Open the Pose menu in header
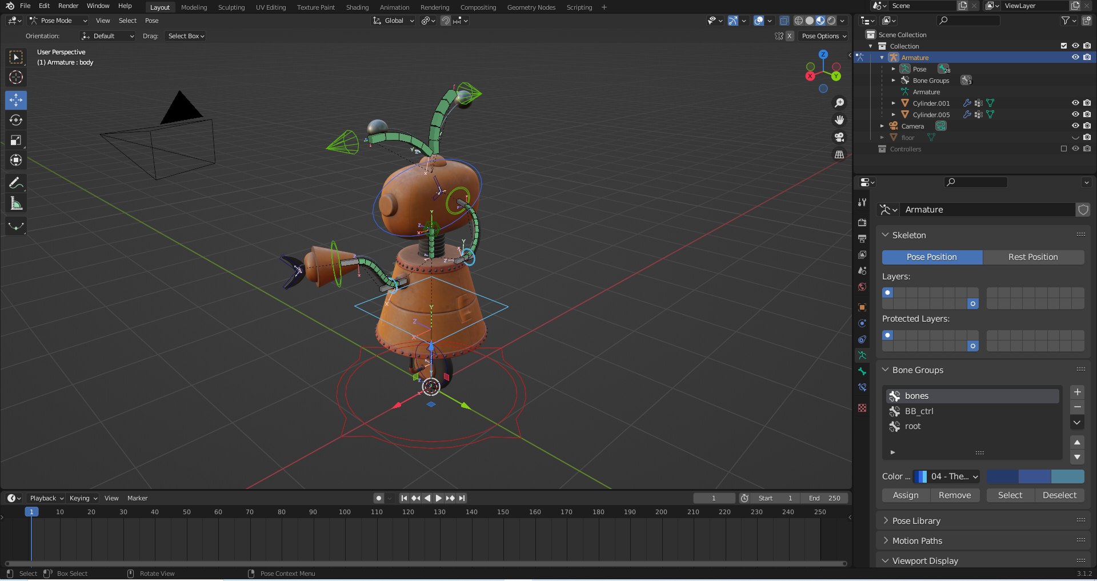This screenshot has width=1097, height=581. coord(151,21)
